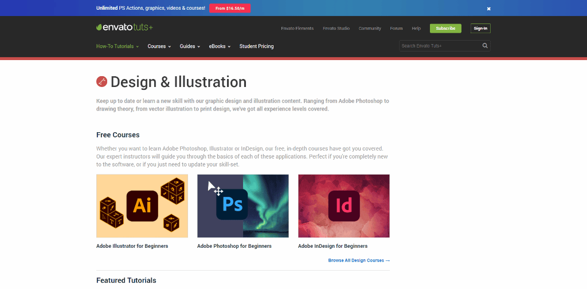Open the Forum link
This screenshot has width=587, height=289.
tap(396, 29)
